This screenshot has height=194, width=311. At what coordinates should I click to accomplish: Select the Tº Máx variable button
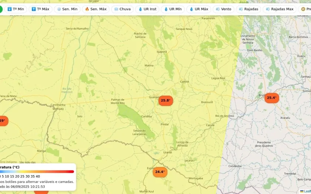(40, 9)
